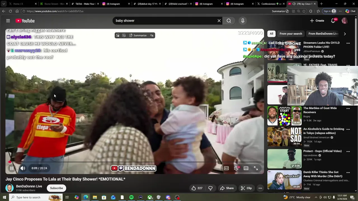Go to the browser home page
The image size is (358, 201).
[17, 11]
